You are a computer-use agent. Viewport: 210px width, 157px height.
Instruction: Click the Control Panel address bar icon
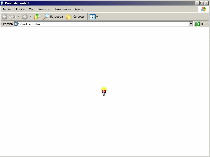(17, 24)
